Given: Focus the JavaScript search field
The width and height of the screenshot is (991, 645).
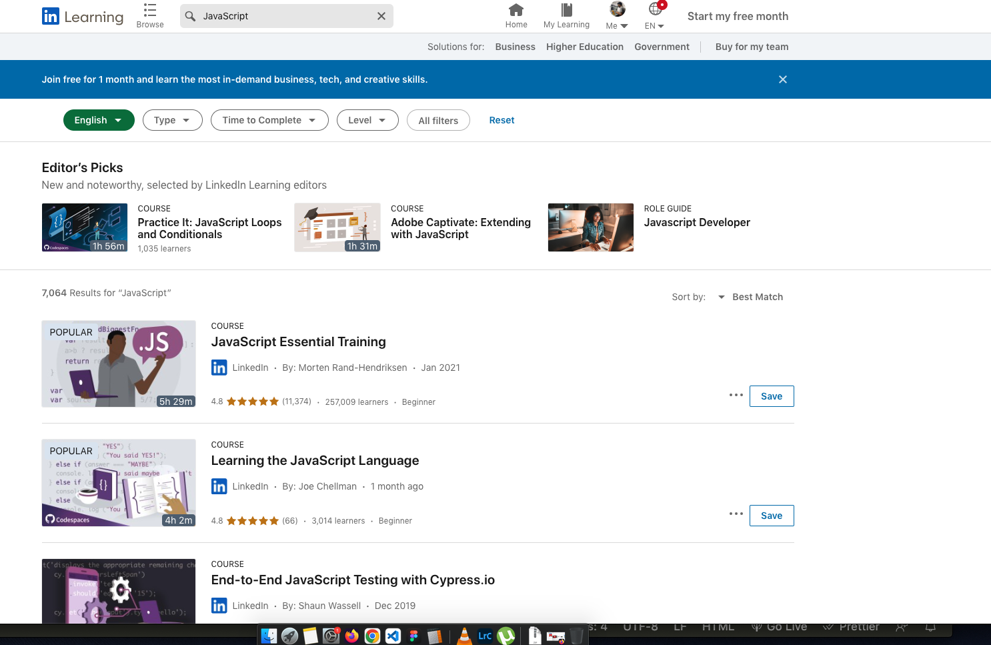Looking at the screenshot, I should click(x=287, y=16).
